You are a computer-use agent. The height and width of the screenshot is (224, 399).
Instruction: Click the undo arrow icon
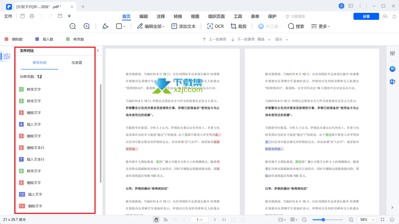[x=41, y=16]
